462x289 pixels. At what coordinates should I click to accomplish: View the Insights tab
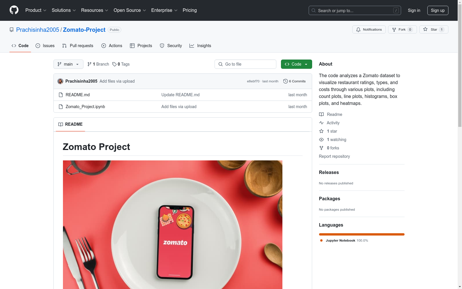coord(200,46)
